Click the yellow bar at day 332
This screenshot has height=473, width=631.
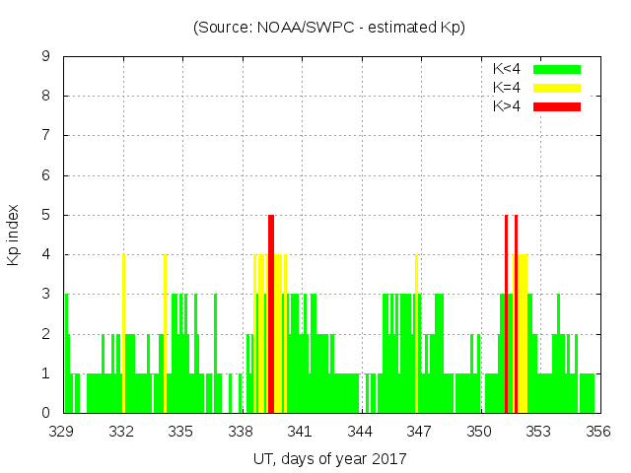[x=123, y=333]
